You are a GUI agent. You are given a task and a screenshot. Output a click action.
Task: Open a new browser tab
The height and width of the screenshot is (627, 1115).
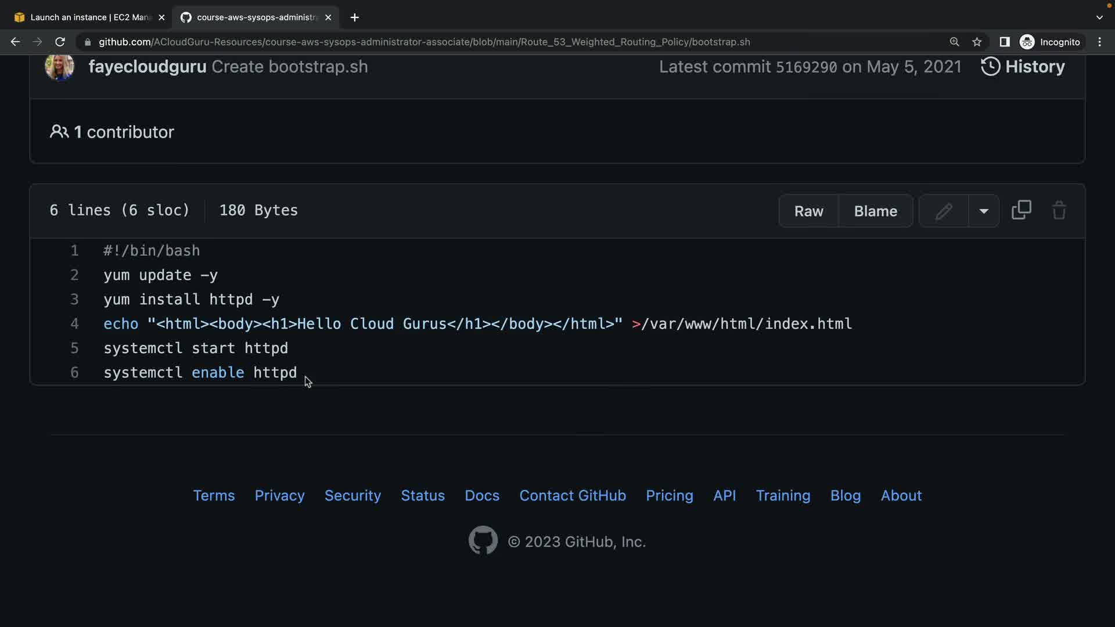(354, 17)
